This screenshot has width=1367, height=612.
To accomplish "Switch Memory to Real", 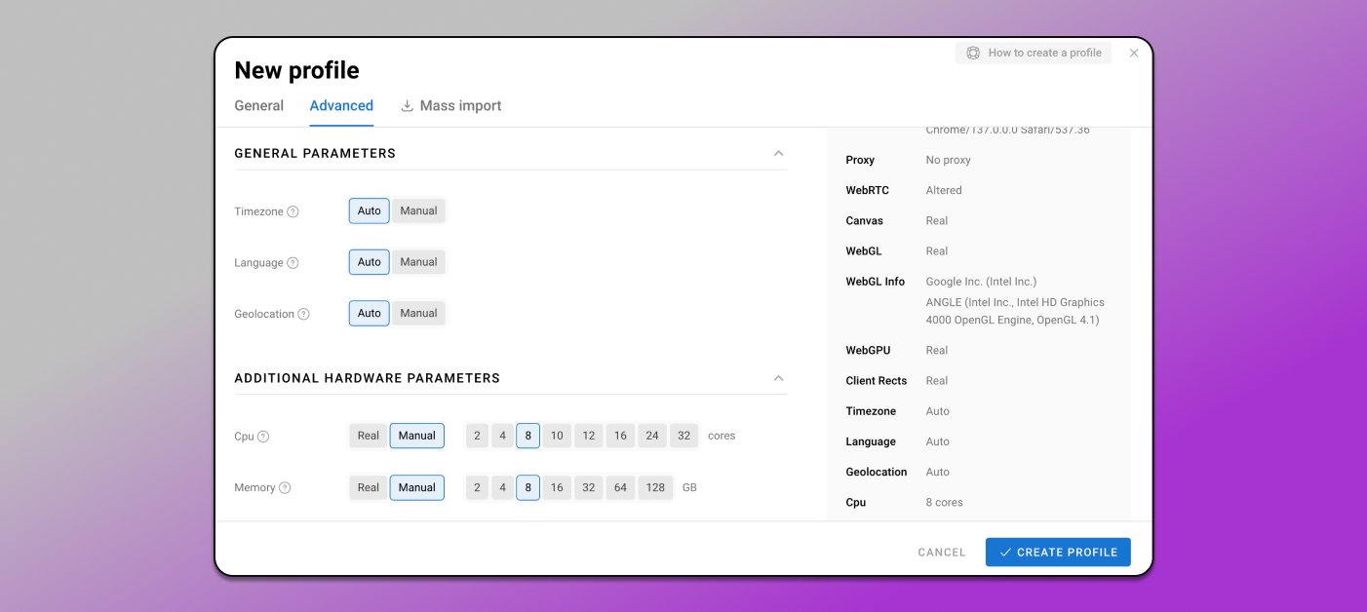I will [369, 487].
